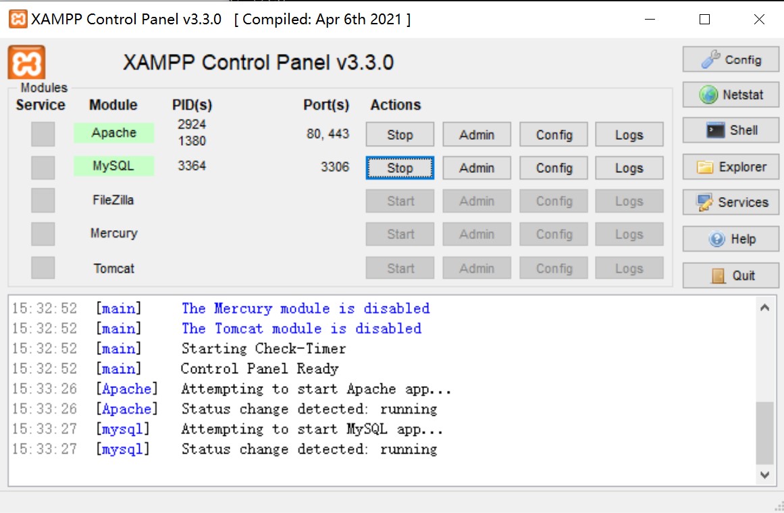Click the log panel scrollbar thumb
This screenshot has width=784, height=513.
click(764, 432)
